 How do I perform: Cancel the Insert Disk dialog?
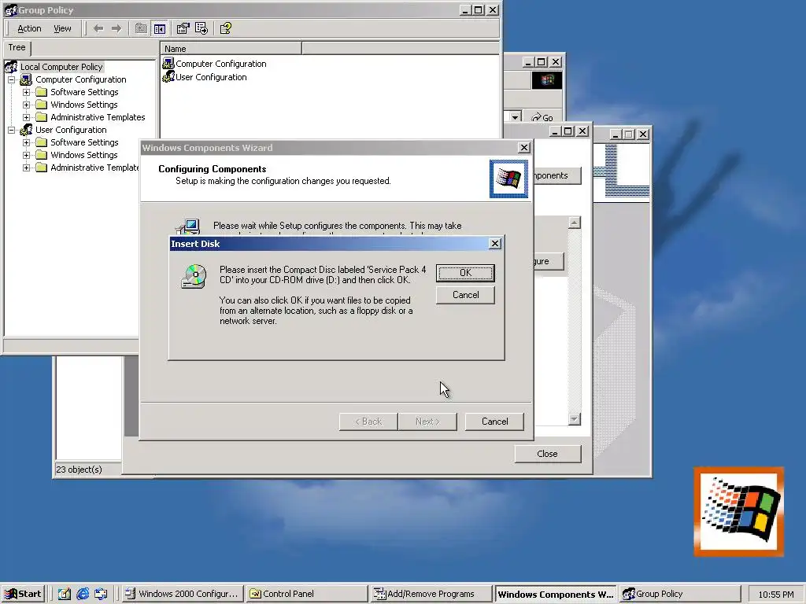pos(465,295)
